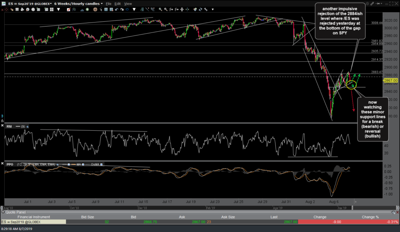Click the bid price 2866.75 cell

[150, 222]
